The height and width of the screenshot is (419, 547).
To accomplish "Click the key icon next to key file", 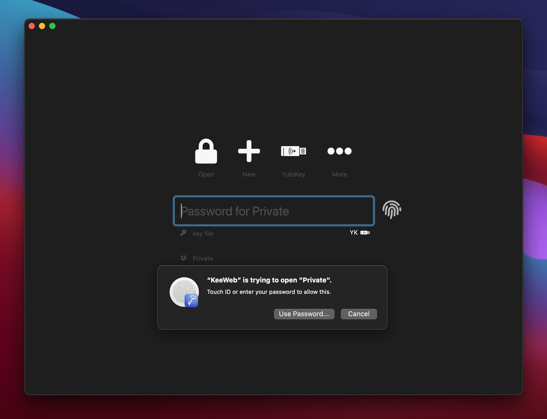I will point(183,233).
